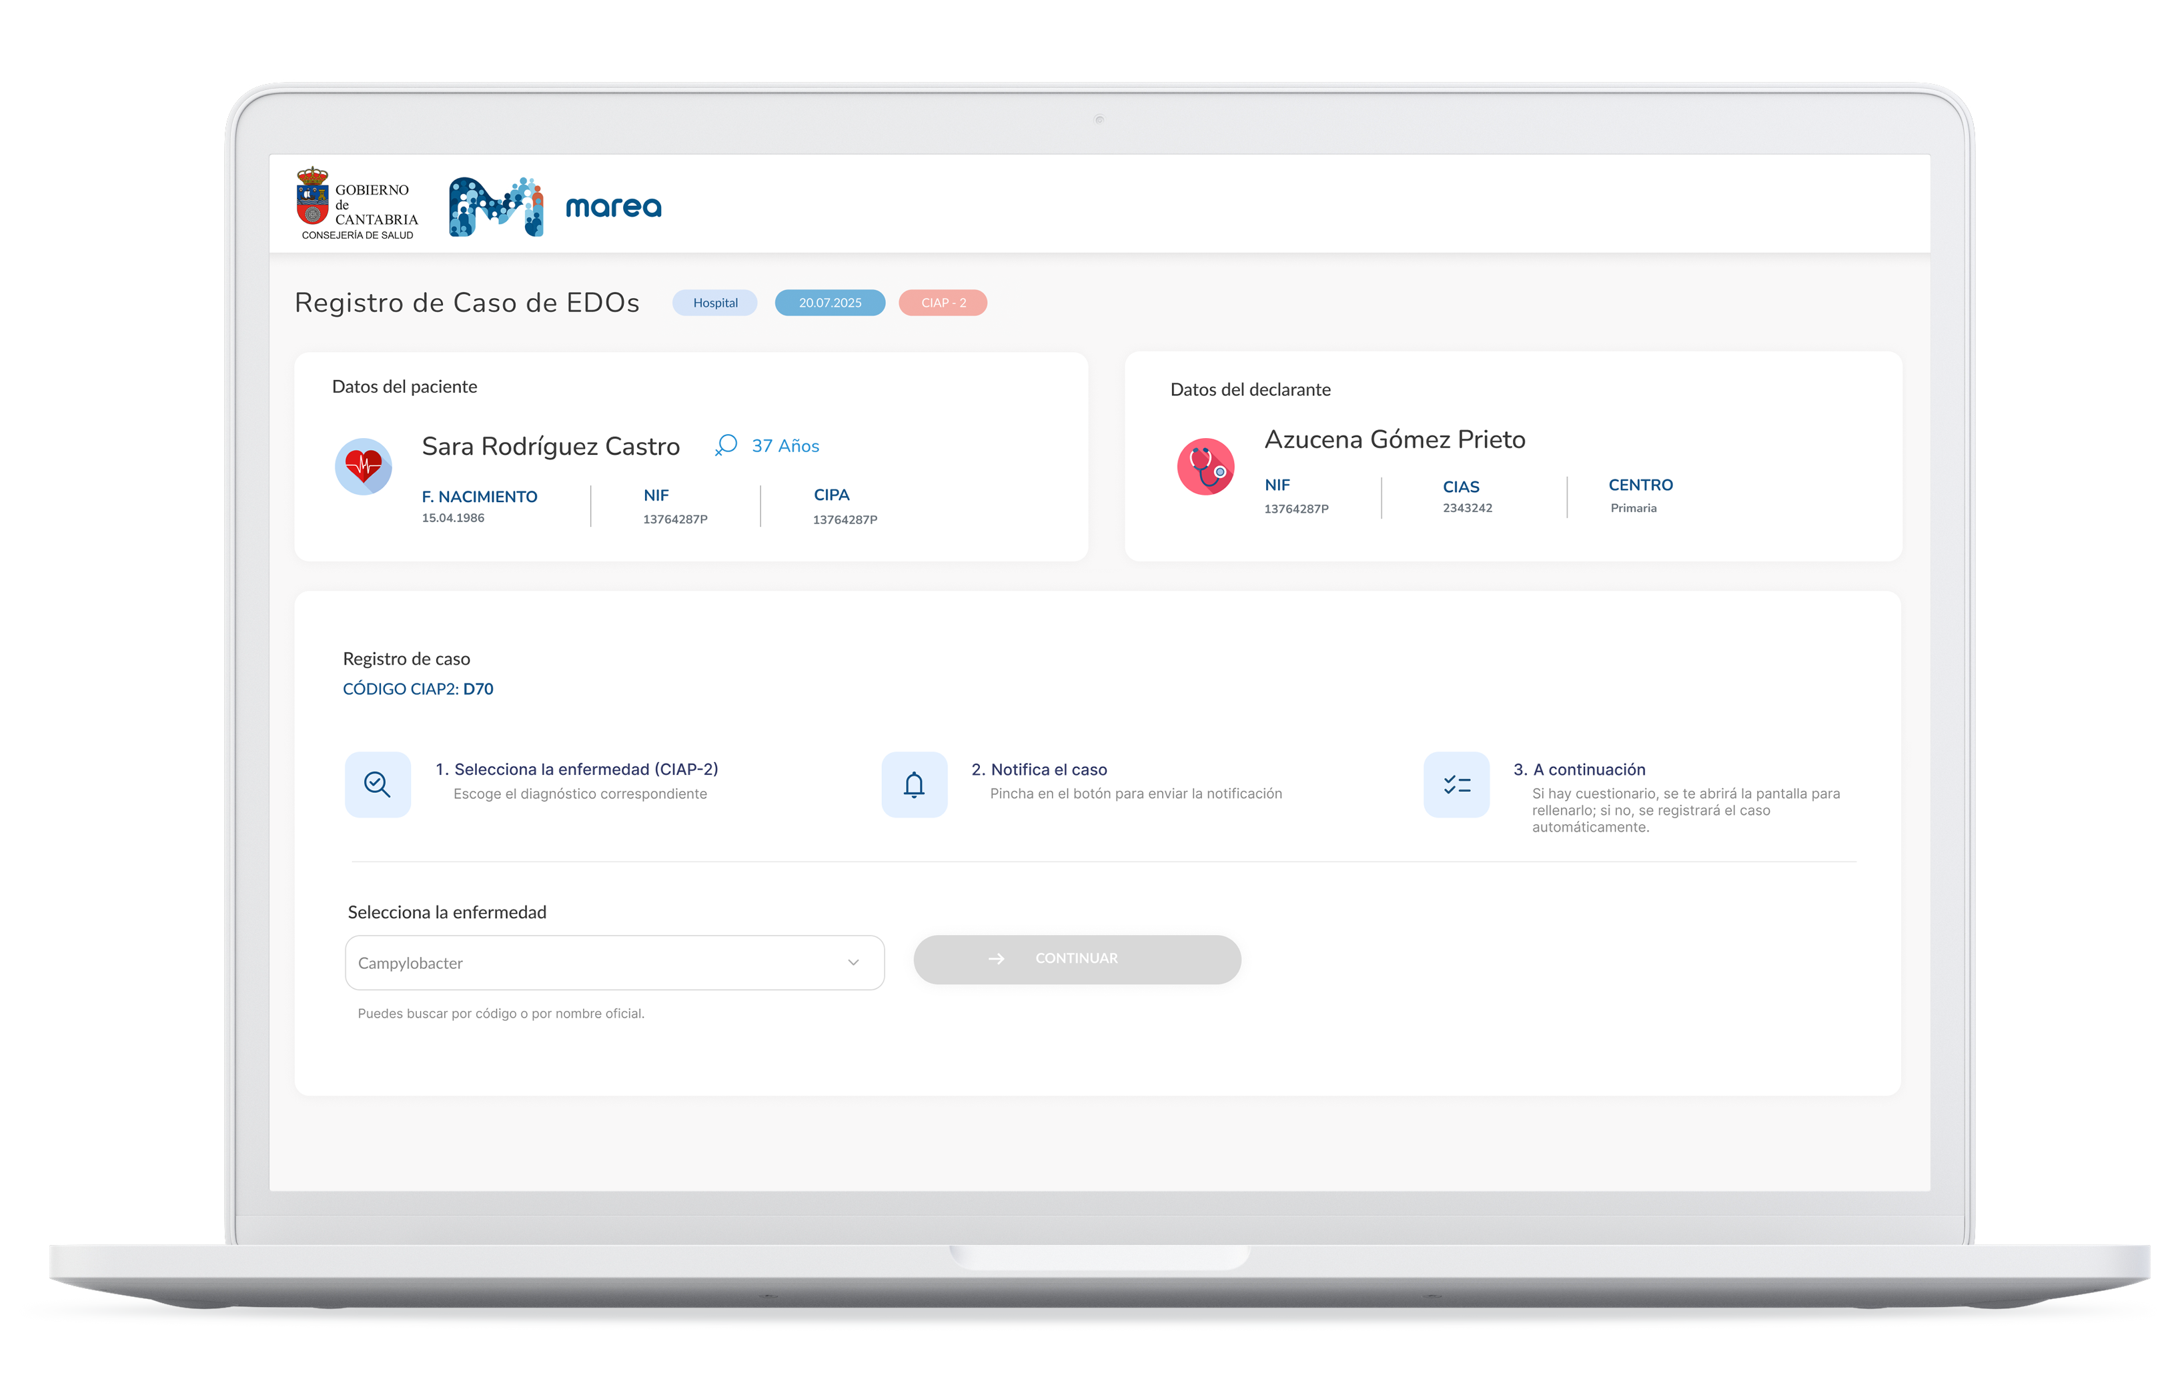Click patient name Sara Rodríguez Castro
Screen dimensions: 2184x1373
coord(550,445)
